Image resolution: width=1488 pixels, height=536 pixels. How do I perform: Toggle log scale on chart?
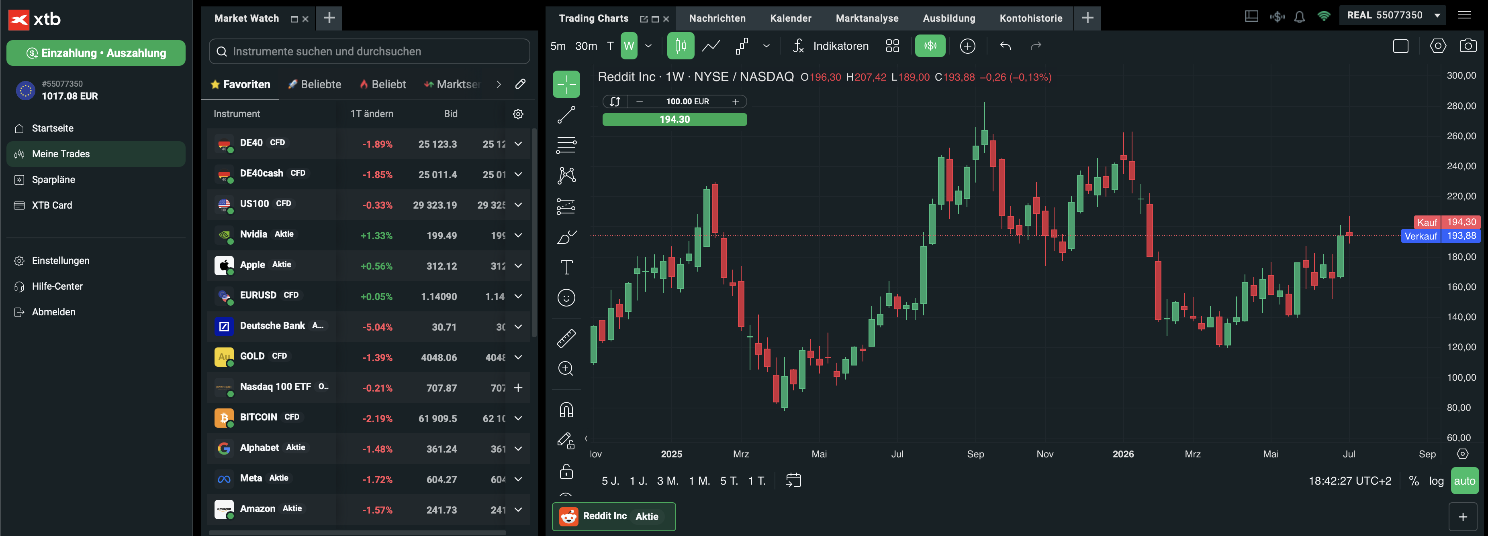(x=1436, y=481)
